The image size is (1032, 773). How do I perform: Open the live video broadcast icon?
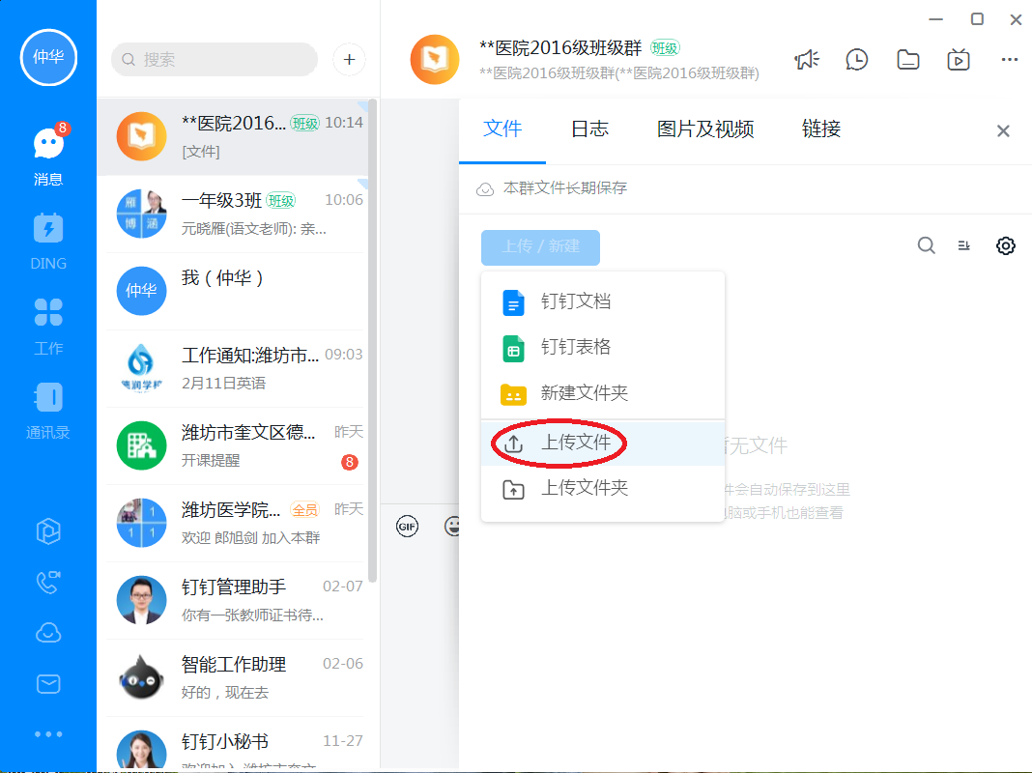(x=959, y=60)
